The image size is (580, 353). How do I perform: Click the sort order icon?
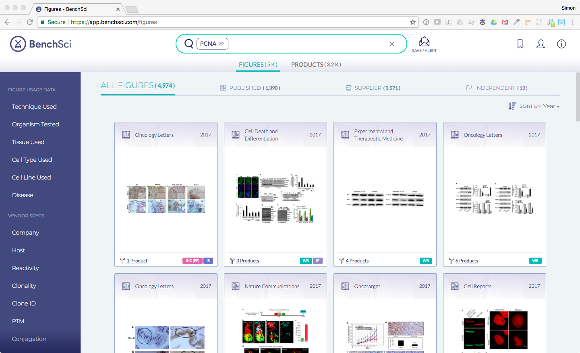click(512, 106)
